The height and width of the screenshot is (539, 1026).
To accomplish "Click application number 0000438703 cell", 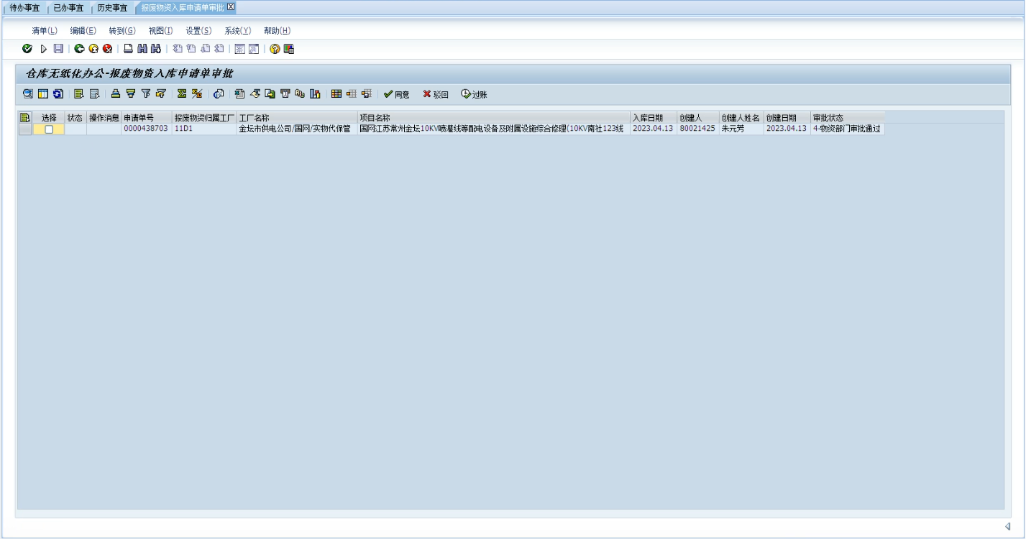I will (x=145, y=129).
